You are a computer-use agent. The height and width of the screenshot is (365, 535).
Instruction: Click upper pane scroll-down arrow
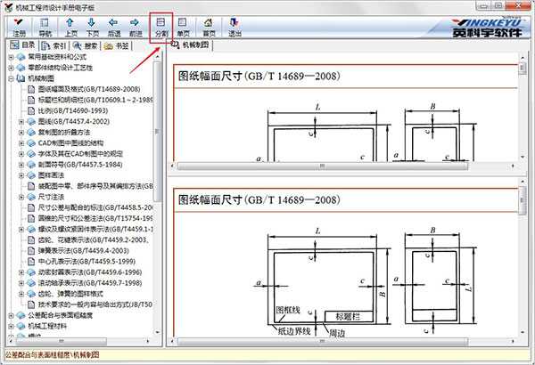point(523,157)
